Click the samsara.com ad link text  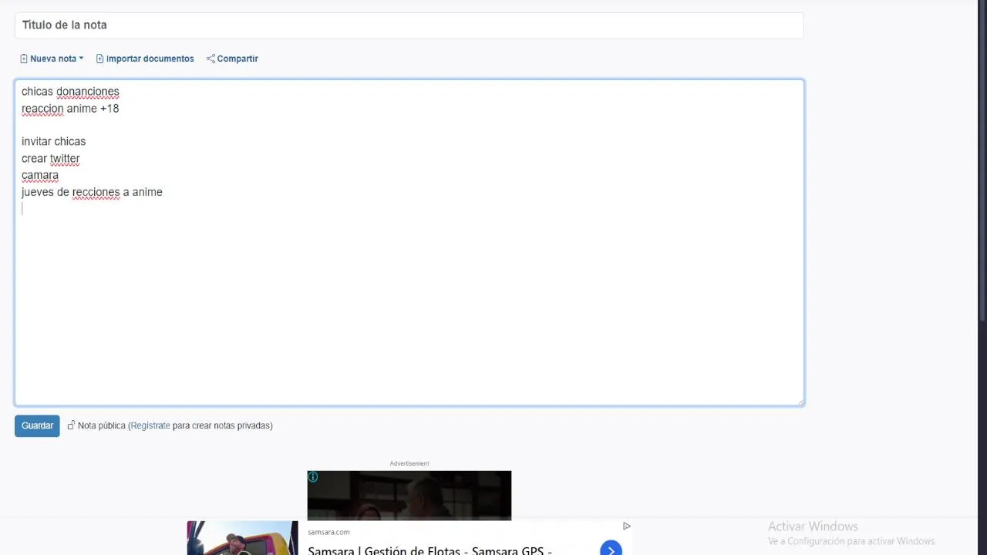coord(328,532)
